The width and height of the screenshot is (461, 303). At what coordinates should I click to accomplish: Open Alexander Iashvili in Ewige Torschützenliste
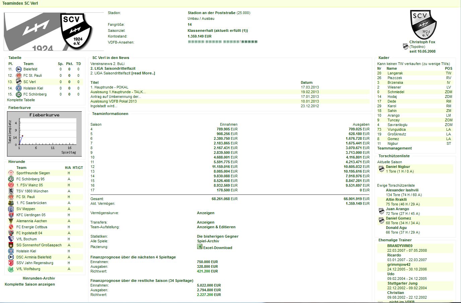(x=402, y=190)
